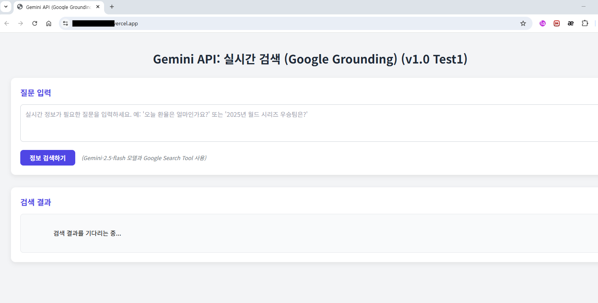
Task: Open site information icon in address bar
Action: (65, 23)
